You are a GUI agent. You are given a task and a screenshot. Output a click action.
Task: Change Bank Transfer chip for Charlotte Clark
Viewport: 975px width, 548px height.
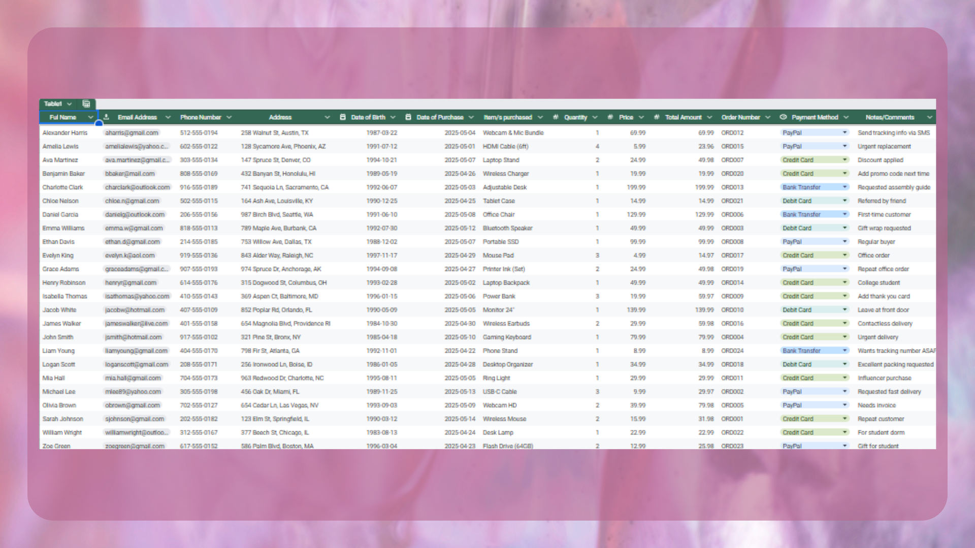coord(844,187)
